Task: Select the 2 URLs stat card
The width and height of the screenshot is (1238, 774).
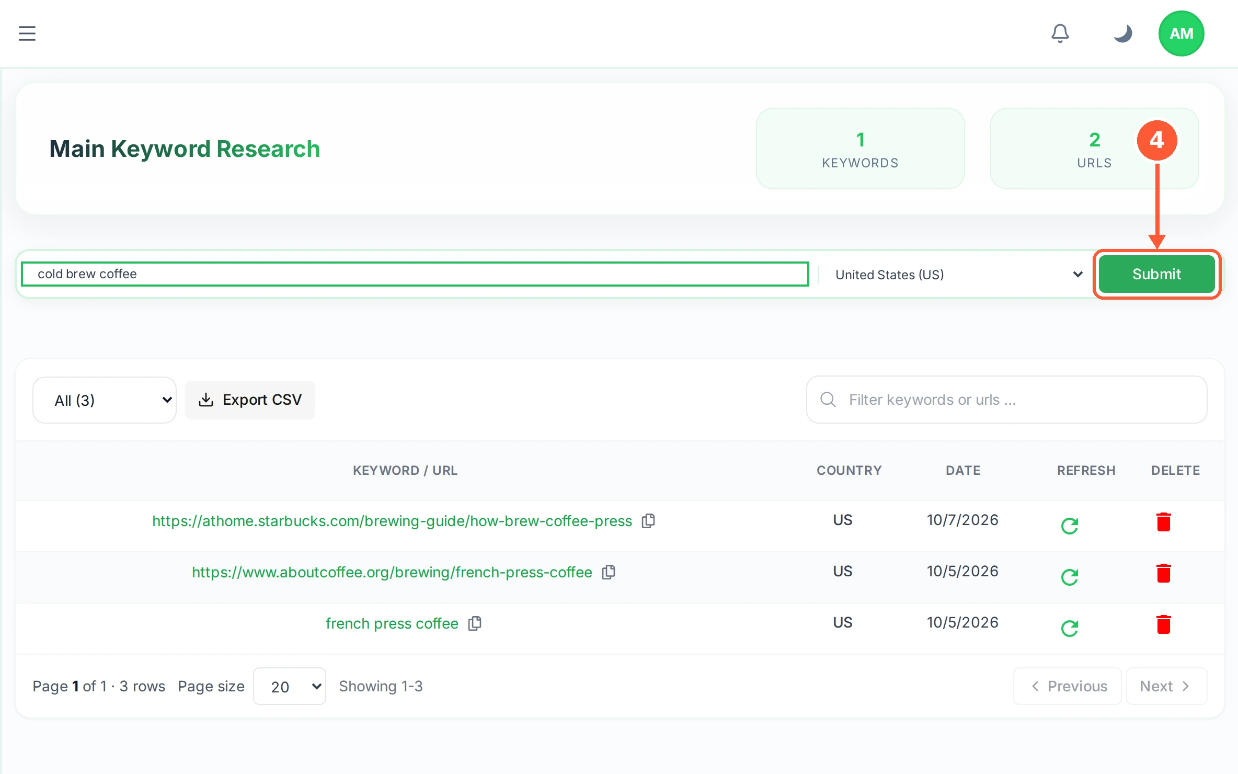Action: pyautogui.click(x=1094, y=149)
